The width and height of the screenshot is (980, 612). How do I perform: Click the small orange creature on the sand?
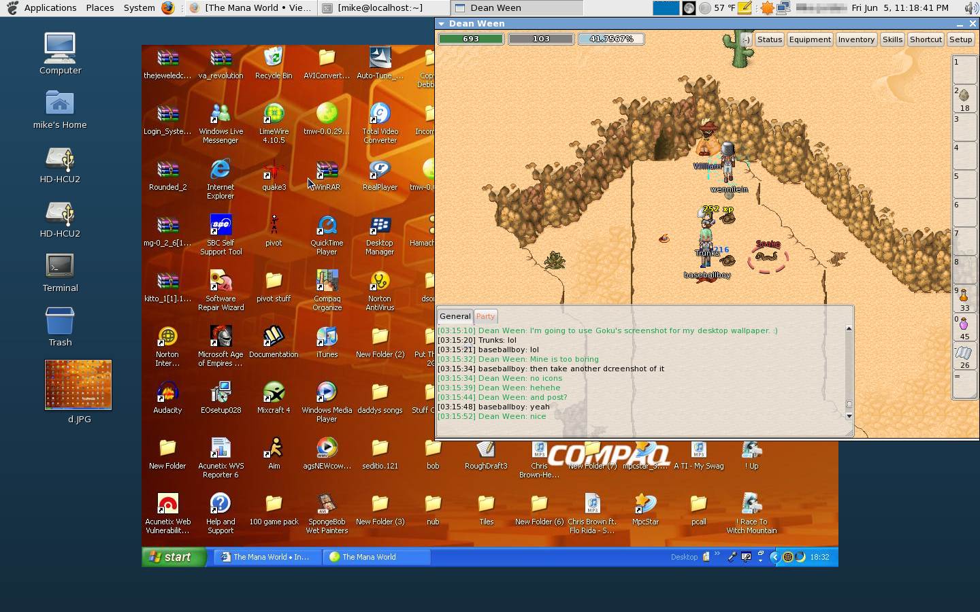point(664,238)
